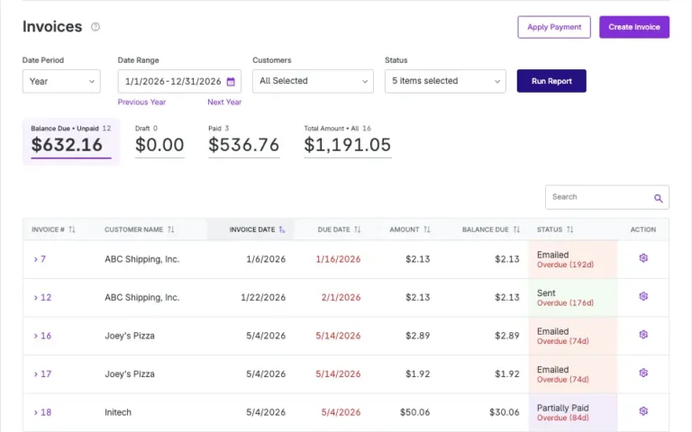Go to Next Year link
This screenshot has height=432, width=692.
pyautogui.click(x=224, y=103)
